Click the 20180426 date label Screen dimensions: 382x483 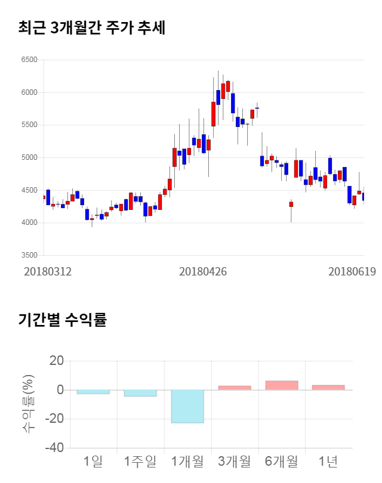pyautogui.click(x=203, y=271)
